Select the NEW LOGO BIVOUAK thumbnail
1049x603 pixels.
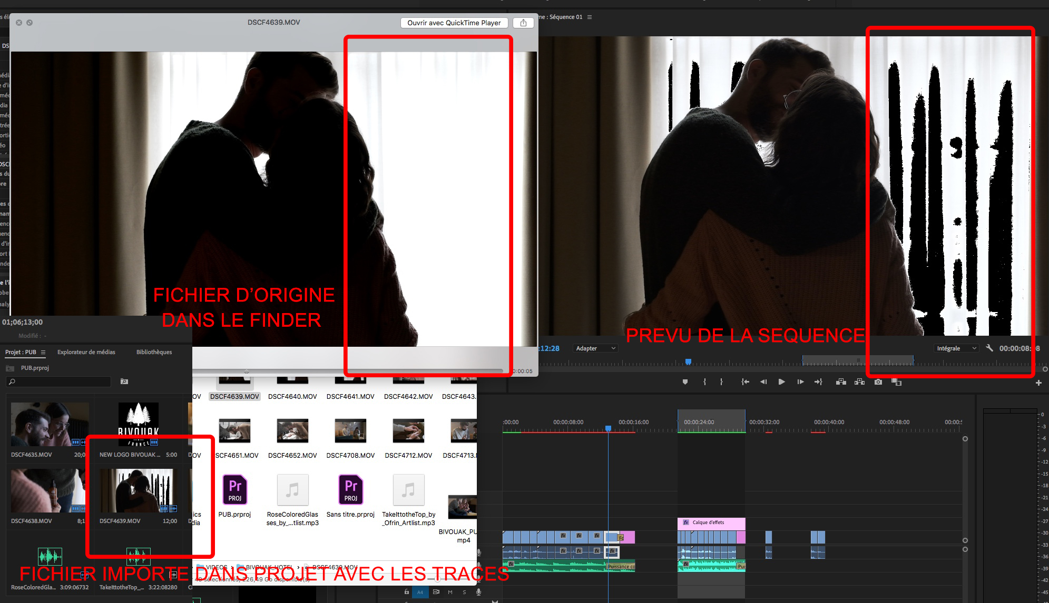(x=138, y=424)
